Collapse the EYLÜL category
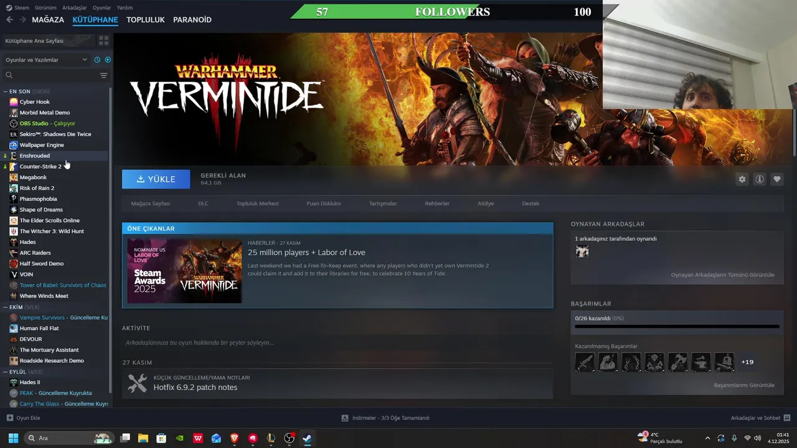This screenshot has height=448, width=797. coord(5,372)
